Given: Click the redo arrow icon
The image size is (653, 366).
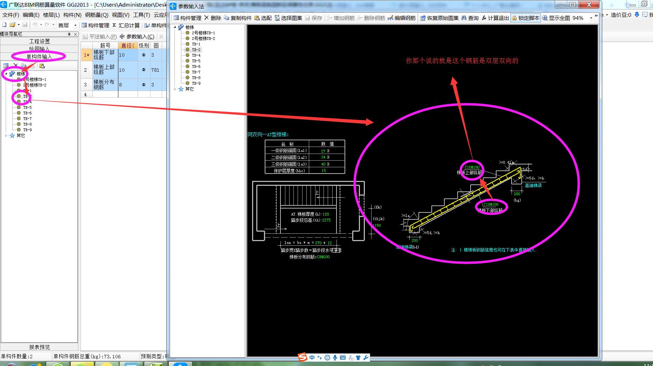Looking at the screenshot, I should [x=47, y=25].
